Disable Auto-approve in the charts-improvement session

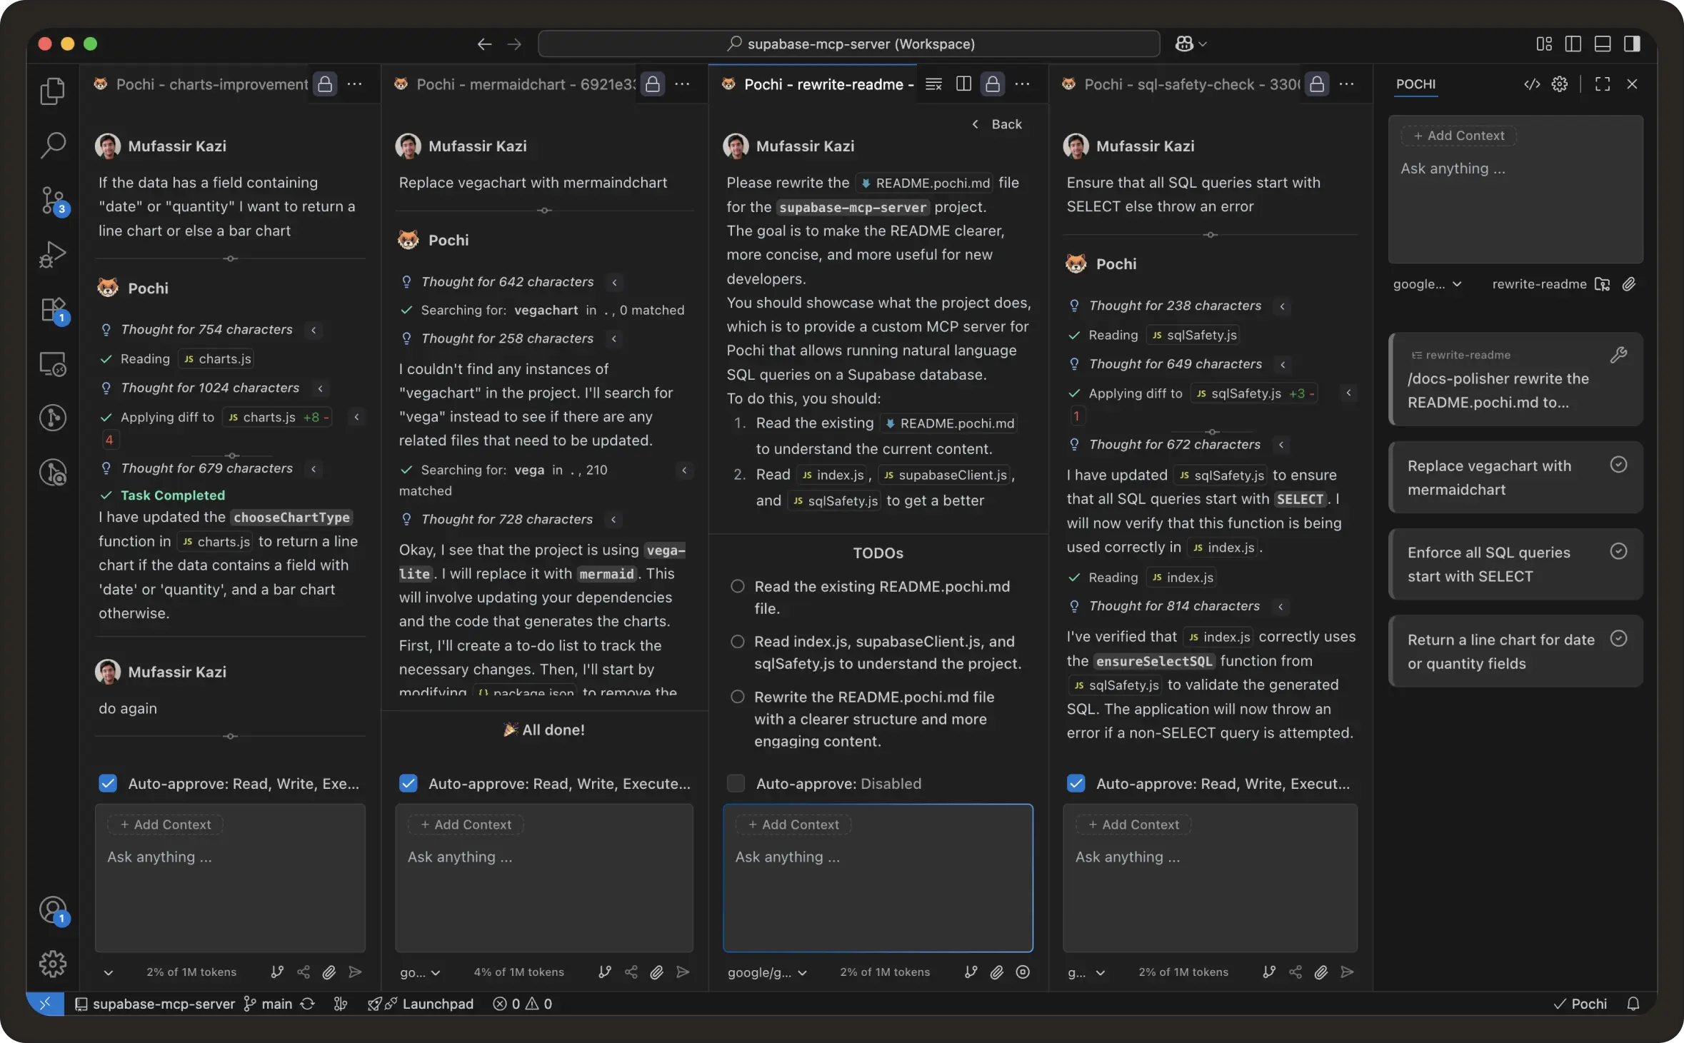[107, 783]
